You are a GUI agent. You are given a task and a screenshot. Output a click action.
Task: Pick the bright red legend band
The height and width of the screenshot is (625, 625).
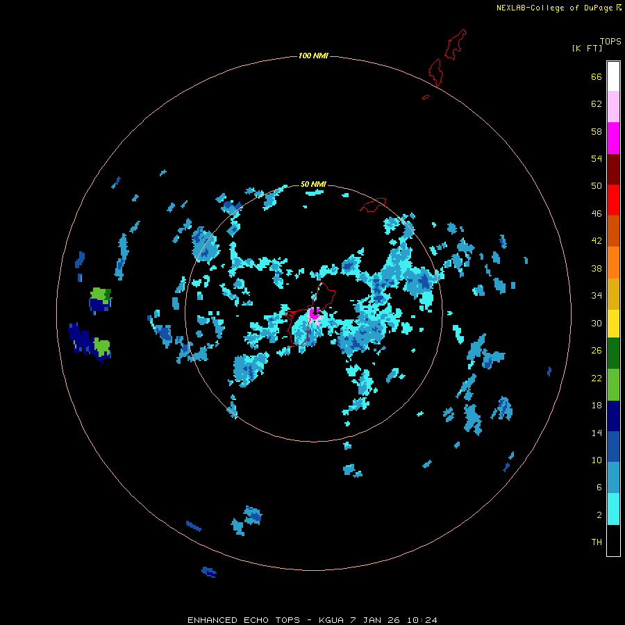click(x=613, y=200)
